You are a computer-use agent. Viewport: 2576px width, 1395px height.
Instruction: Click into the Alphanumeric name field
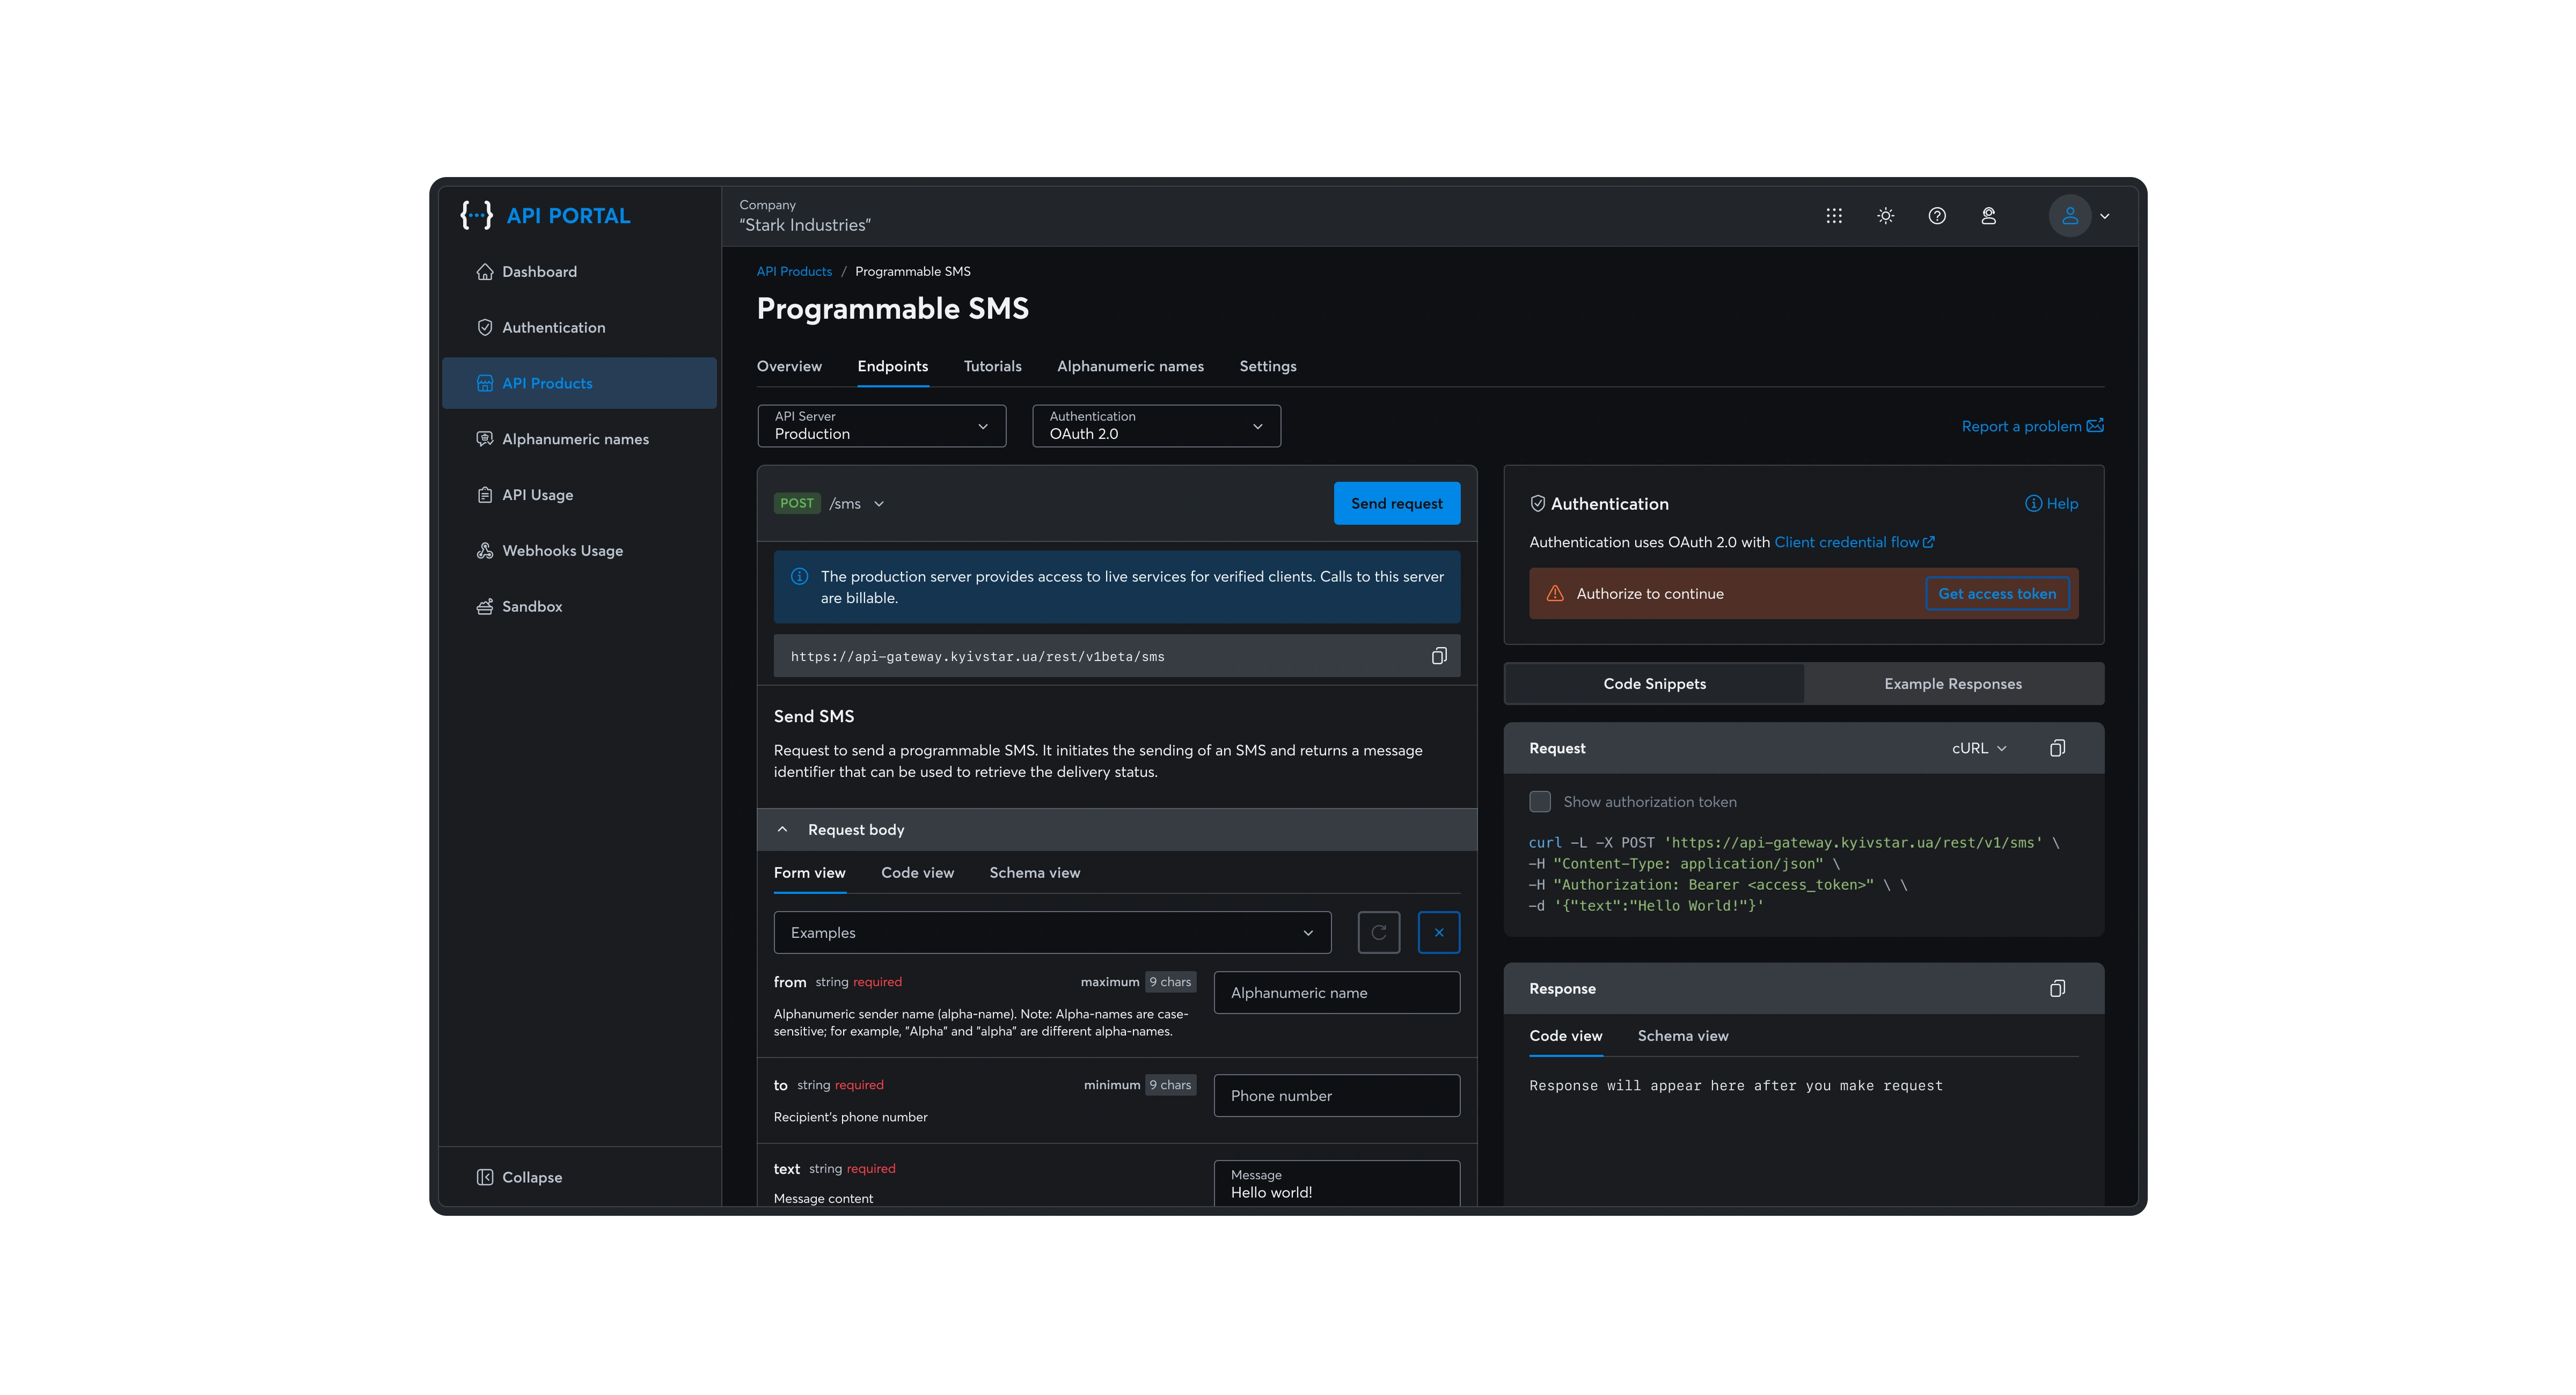click(1337, 993)
